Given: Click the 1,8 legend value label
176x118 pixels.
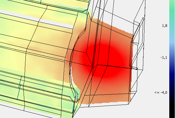Looking at the screenshot, I should click(x=165, y=26).
